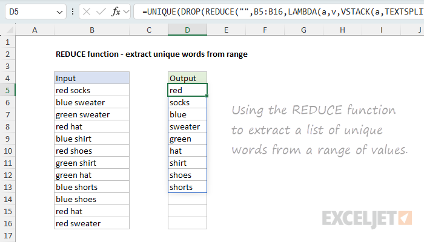Click the 'Output' header cell
Screen dimensions: 424x242
pyautogui.click(x=187, y=78)
